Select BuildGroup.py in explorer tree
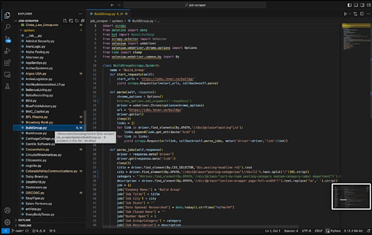The height and width of the screenshot is (235, 372). 50,128
